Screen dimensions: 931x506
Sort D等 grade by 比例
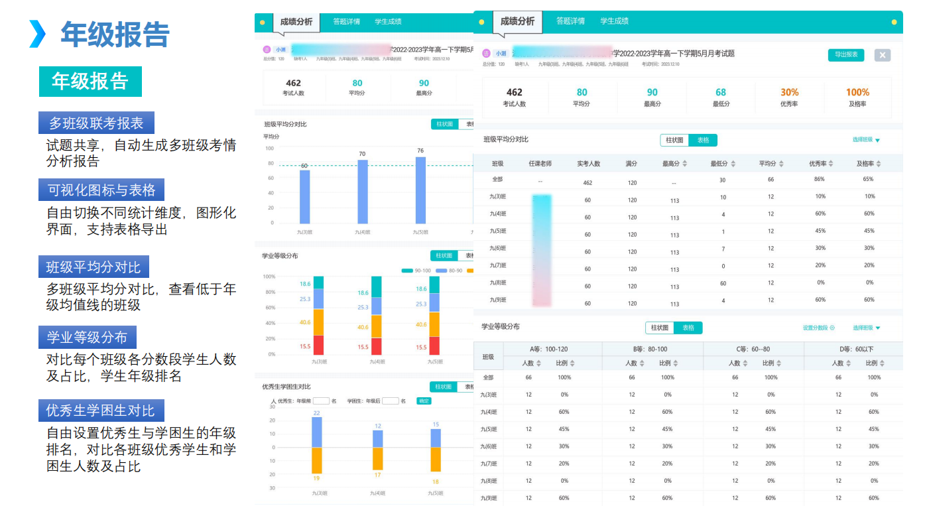tap(881, 363)
